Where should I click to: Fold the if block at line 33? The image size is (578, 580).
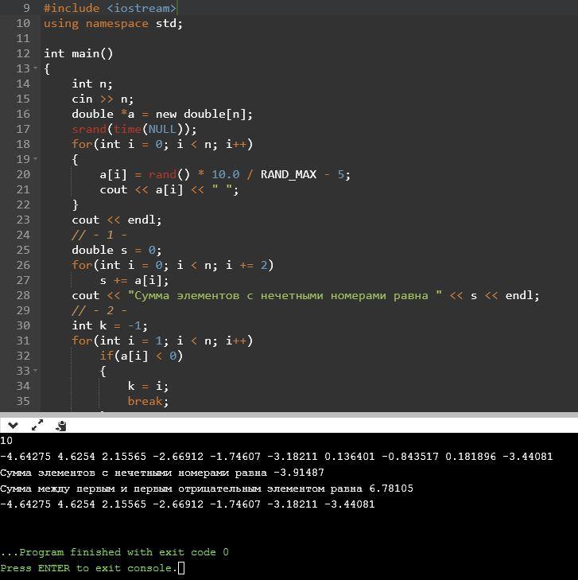click(36, 370)
